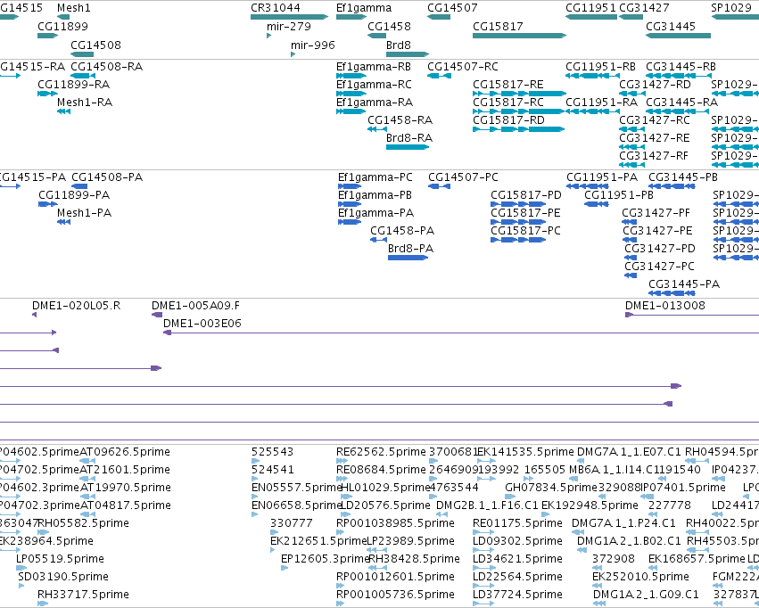759x608 pixels.
Task: Select the CG14507 gene label
Action: tap(452, 8)
